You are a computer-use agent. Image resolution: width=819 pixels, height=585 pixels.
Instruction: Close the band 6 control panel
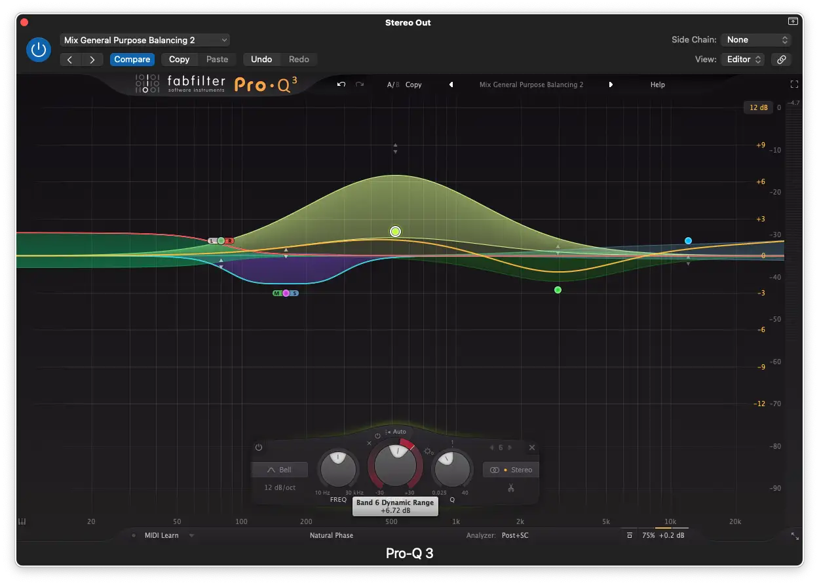(532, 447)
